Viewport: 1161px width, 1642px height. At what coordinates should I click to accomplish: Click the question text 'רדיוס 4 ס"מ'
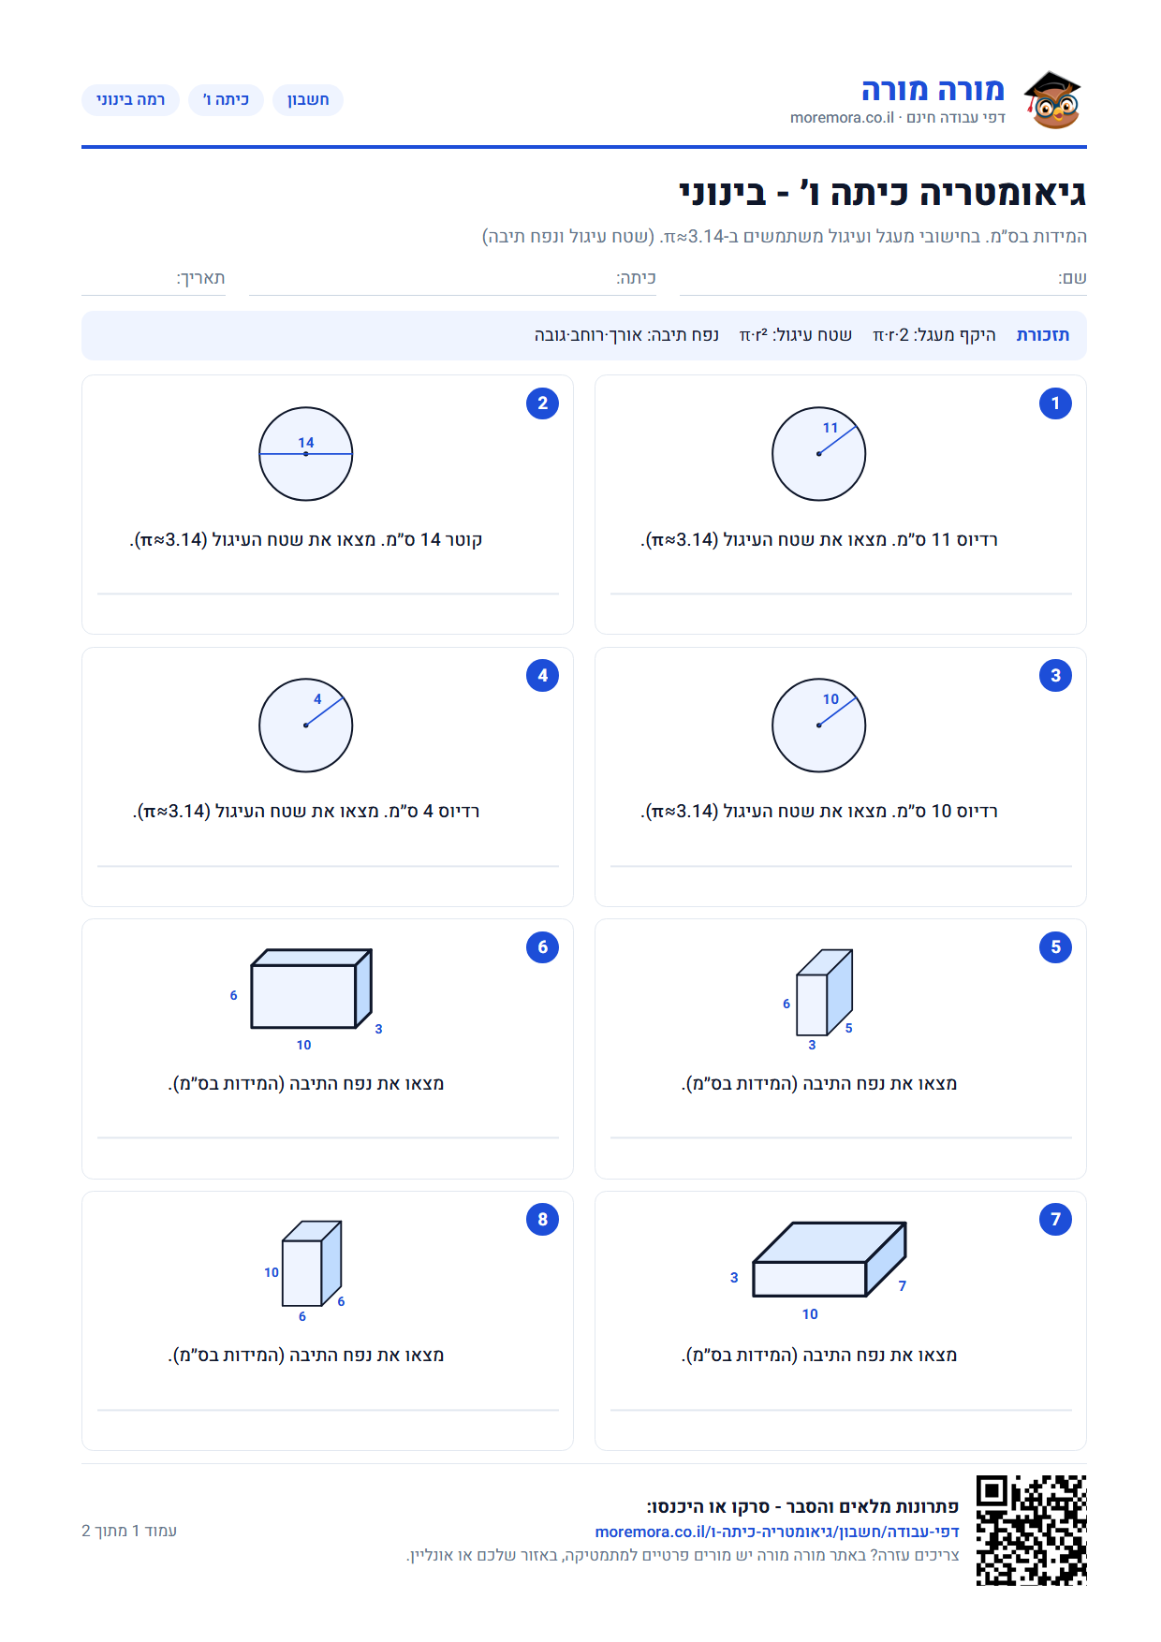click(x=433, y=812)
